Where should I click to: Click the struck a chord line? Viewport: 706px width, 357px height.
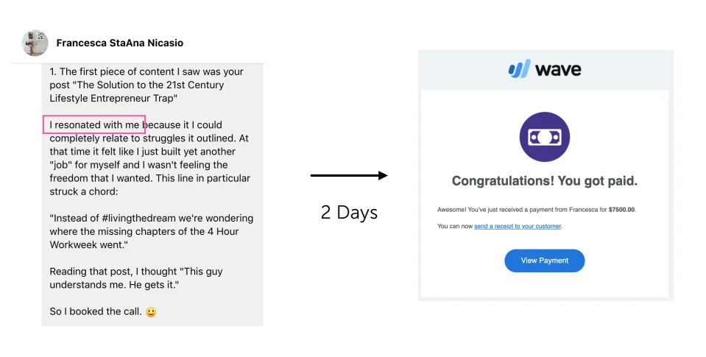84,191
